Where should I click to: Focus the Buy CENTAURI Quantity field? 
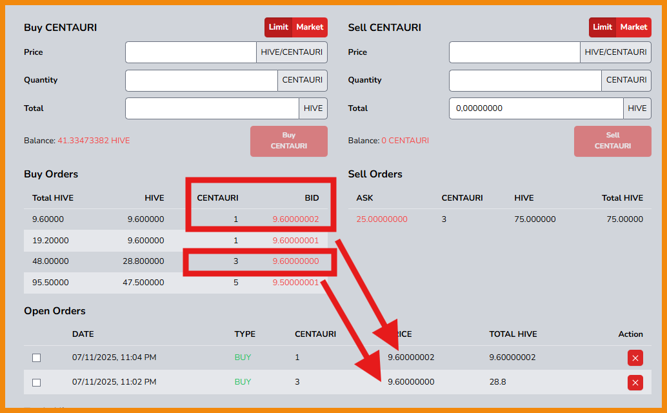click(x=202, y=81)
